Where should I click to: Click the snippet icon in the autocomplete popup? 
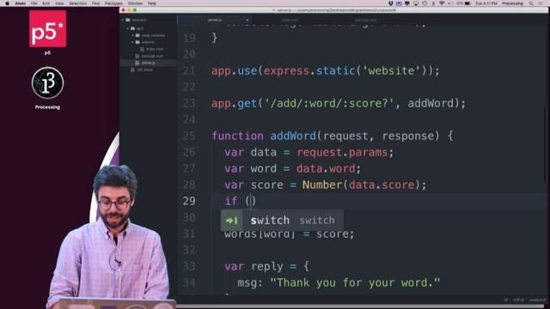click(x=231, y=221)
